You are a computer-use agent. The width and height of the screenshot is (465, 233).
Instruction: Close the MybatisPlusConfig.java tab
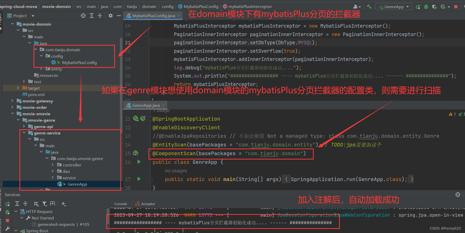(179, 16)
